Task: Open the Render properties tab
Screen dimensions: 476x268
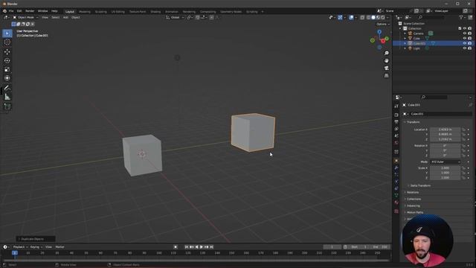Action: tap(396, 115)
